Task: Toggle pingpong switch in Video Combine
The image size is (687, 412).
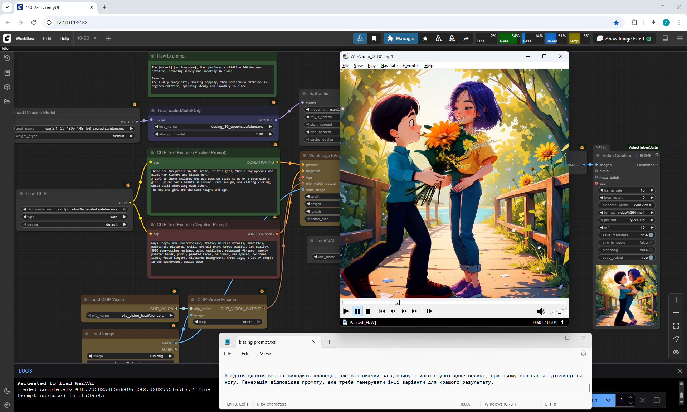Action: point(651,250)
